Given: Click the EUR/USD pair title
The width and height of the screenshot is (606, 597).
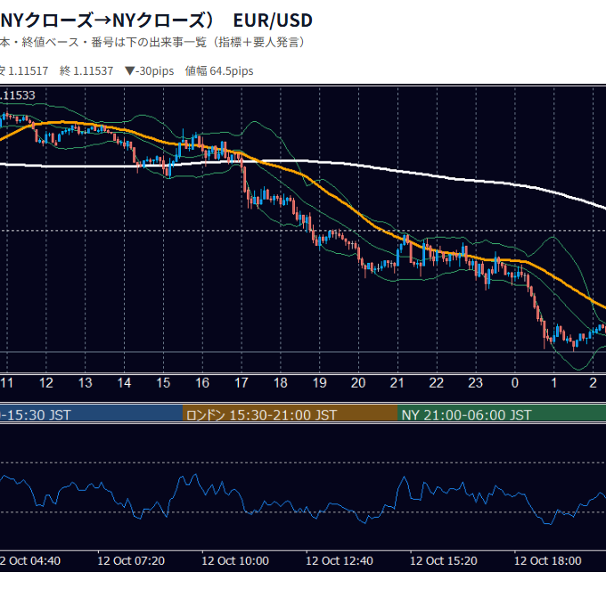Looking at the screenshot, I should 273,20.
